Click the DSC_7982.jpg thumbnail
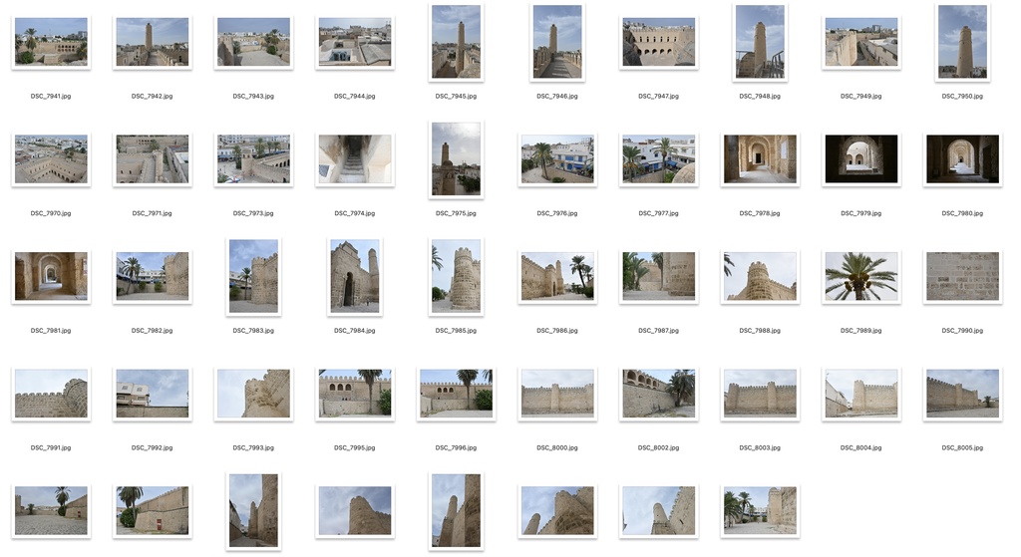The height and width of the screenshot is (557, 1021). [153, 277]
